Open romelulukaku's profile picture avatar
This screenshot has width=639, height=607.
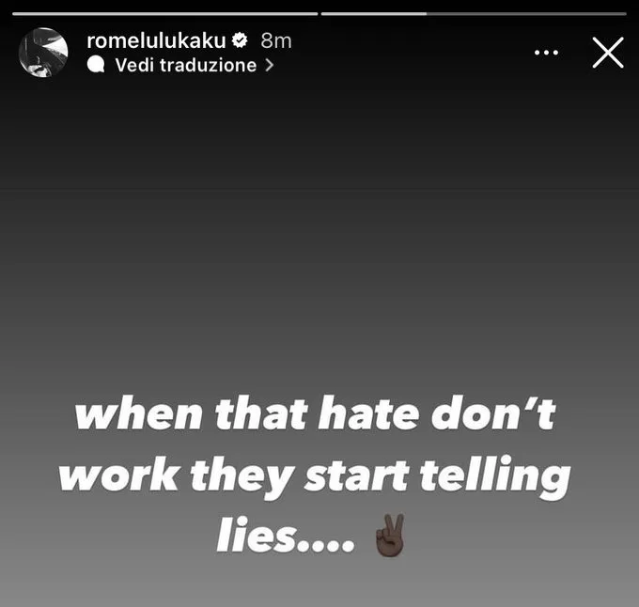[43, 52]
